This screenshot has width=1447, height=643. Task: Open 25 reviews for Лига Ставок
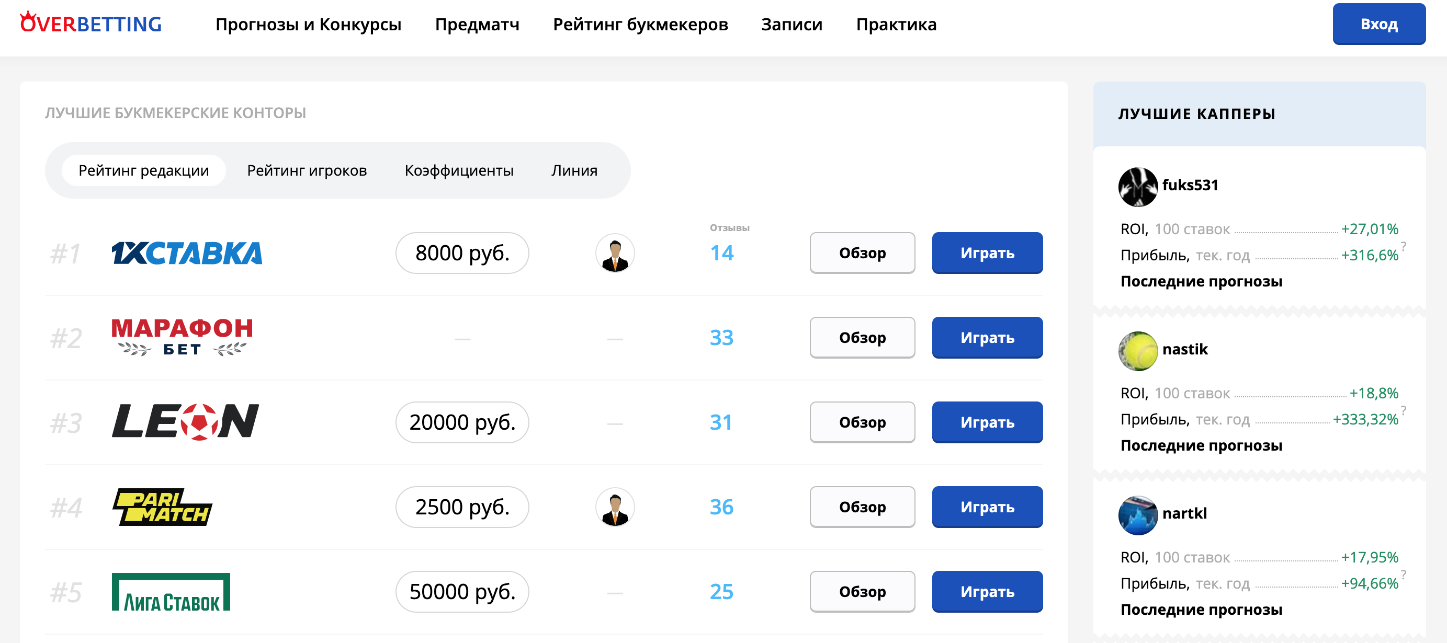tap(722, 591)
